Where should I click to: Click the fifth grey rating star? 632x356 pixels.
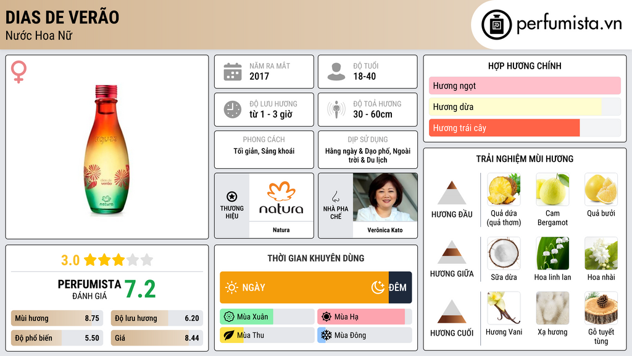147,260
